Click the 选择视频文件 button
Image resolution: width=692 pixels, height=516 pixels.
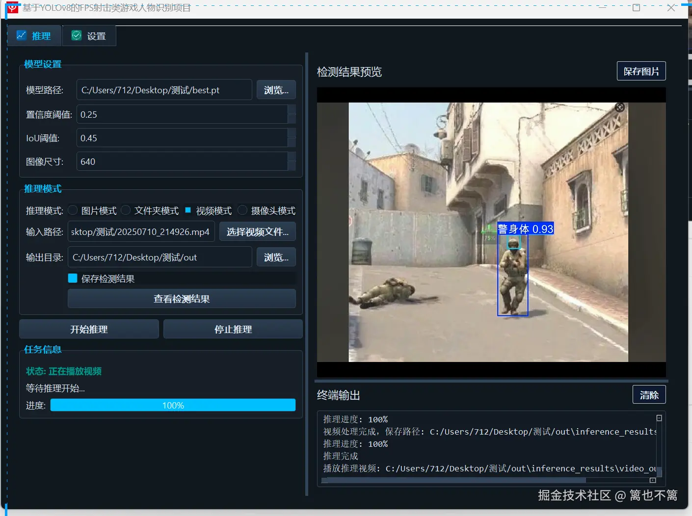(258, 232)
